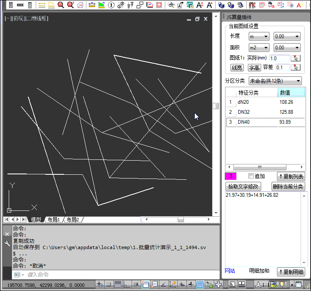Enable the 追加 checkbox

click(x=251, y=176)
